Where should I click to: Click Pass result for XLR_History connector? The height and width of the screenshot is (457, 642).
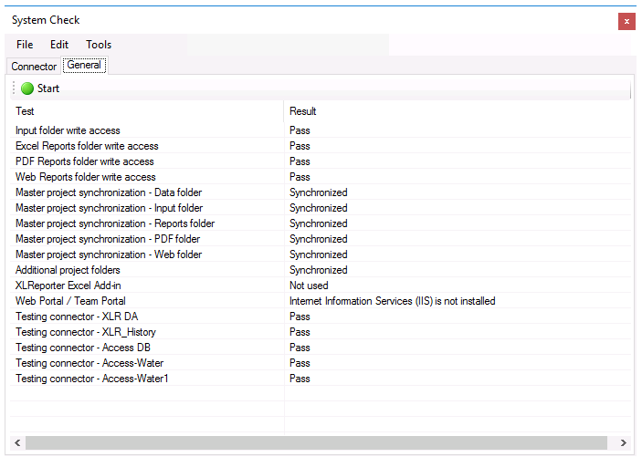coord(300,332)
